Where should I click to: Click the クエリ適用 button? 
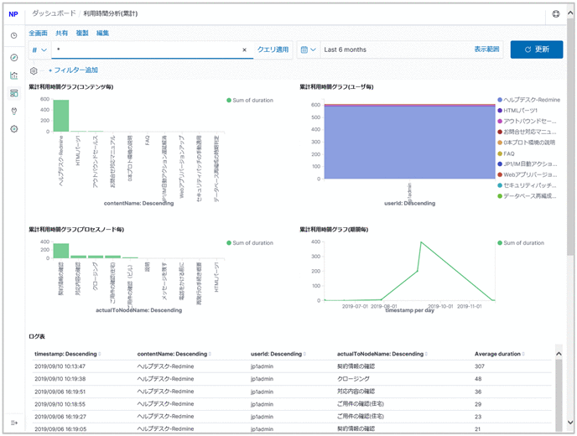coord(273,50)
